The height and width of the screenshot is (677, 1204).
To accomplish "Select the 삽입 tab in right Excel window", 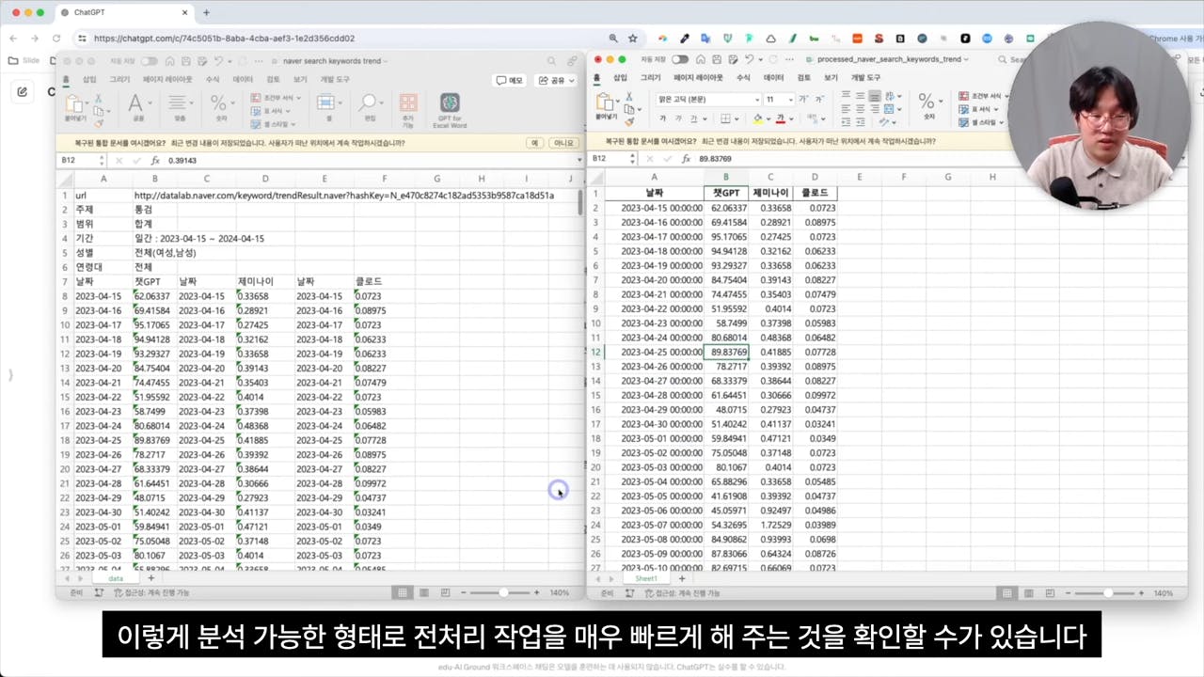I will tap(620, 78).
